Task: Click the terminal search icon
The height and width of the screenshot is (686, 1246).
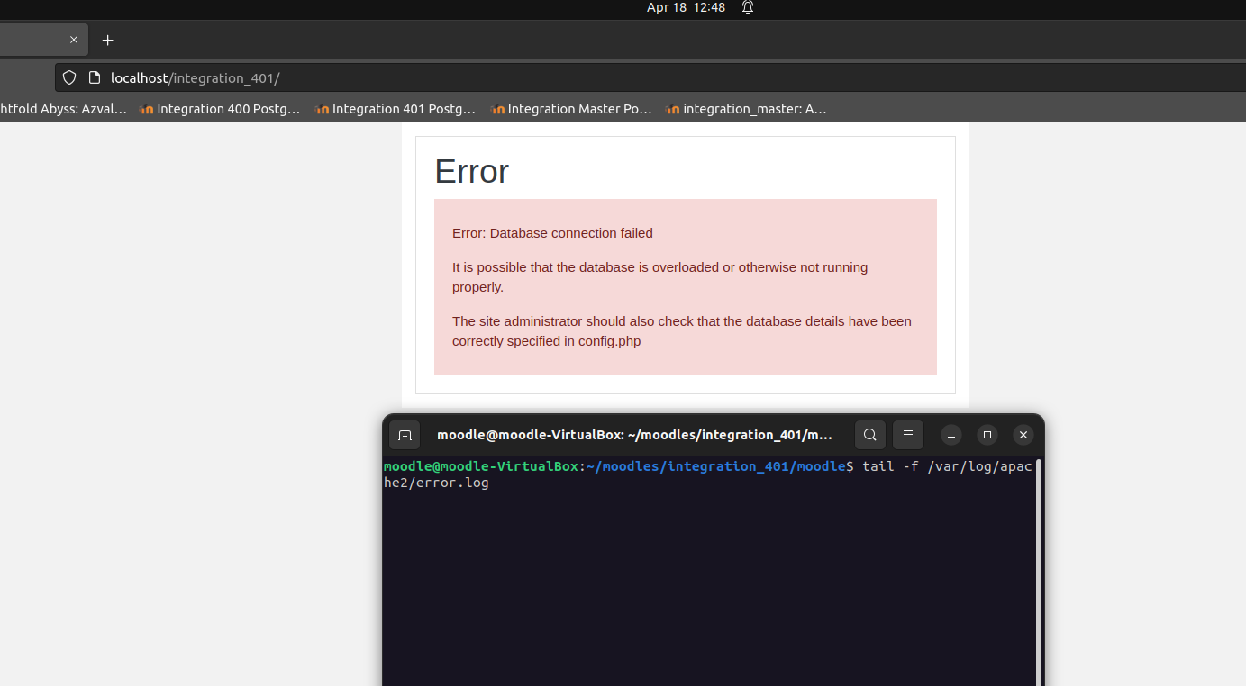Action: click(869, 435)
